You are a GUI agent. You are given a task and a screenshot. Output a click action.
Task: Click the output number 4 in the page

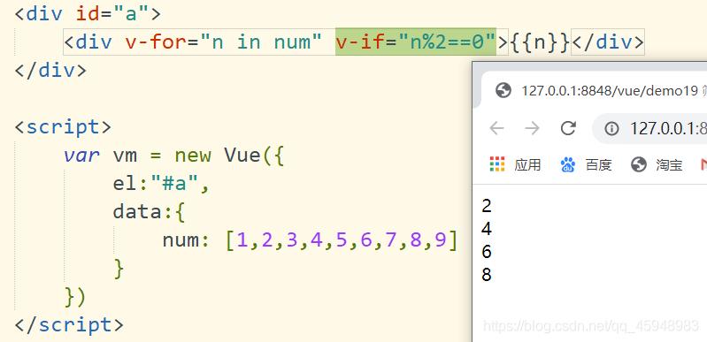pos(486,229)
